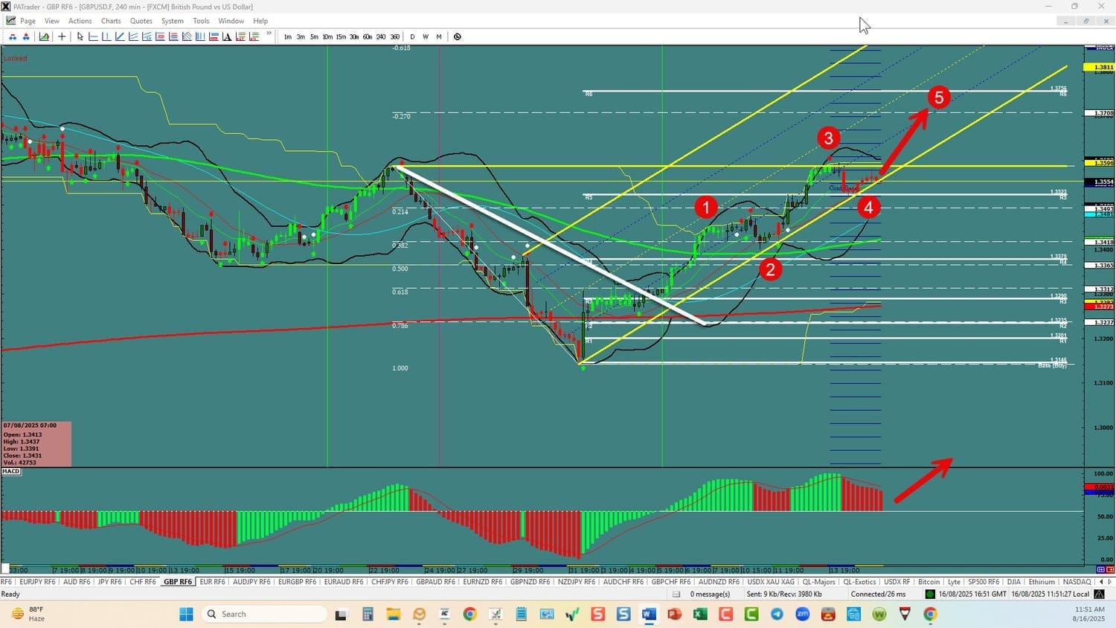Open PowerPoint from the taskbar

(675, 614)
